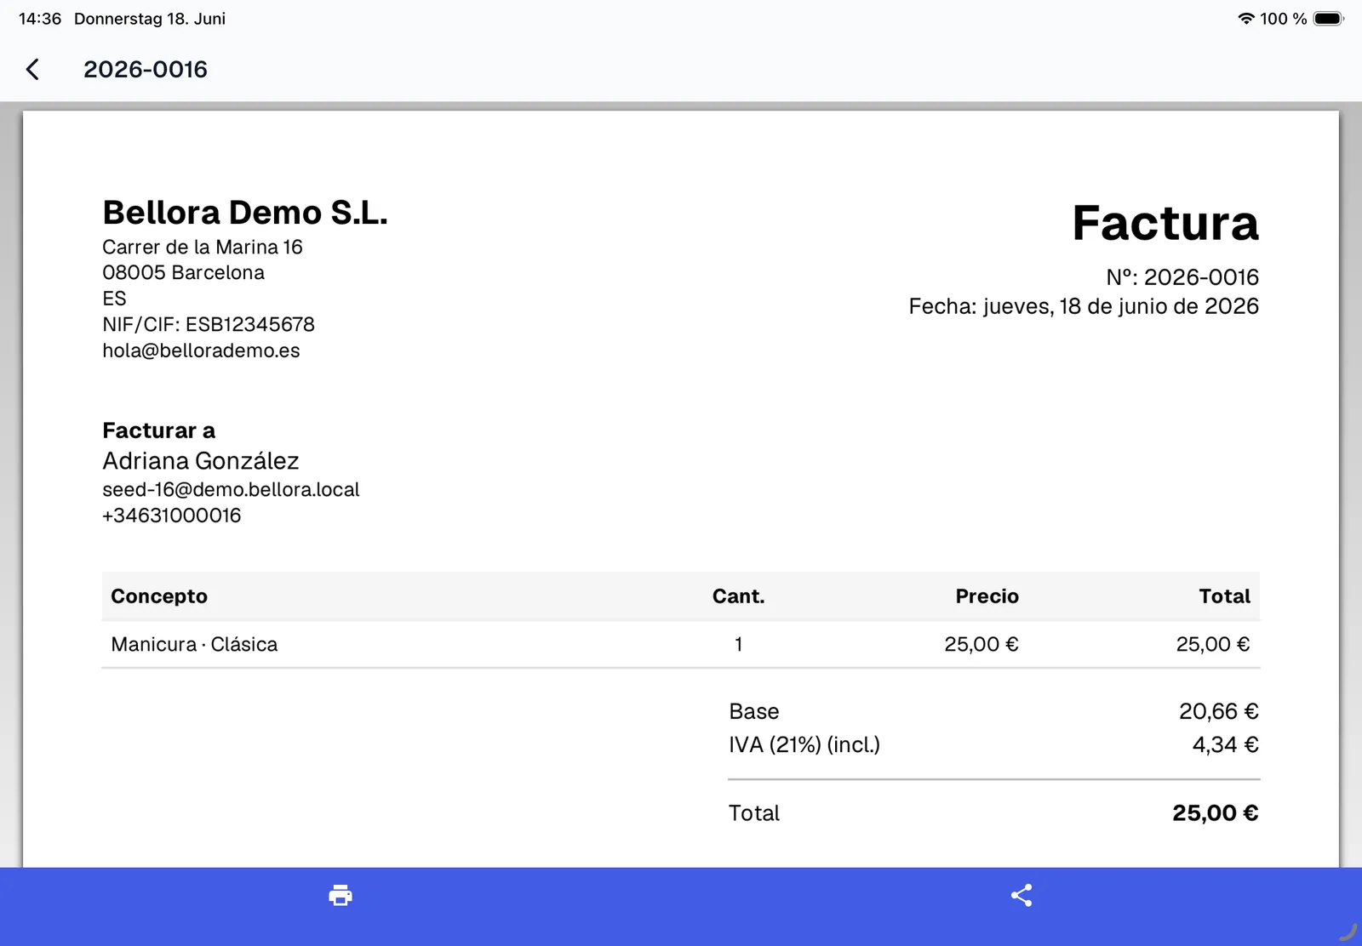Tap the date Donnerstag 18. Juni
This screenshot has width=1362, height=946.
click(x=150, y=19)
